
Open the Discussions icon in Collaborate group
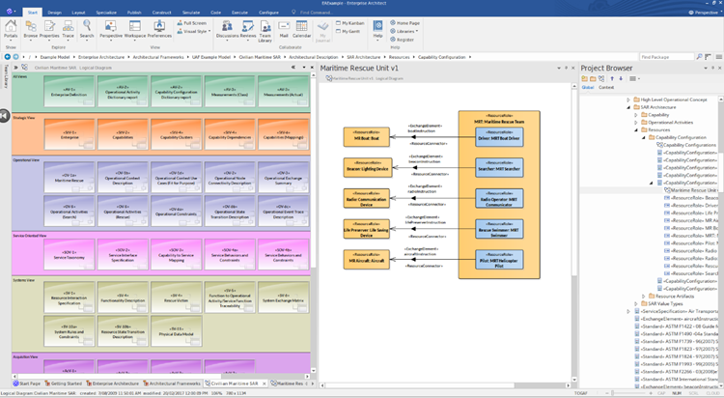[227, 29]
